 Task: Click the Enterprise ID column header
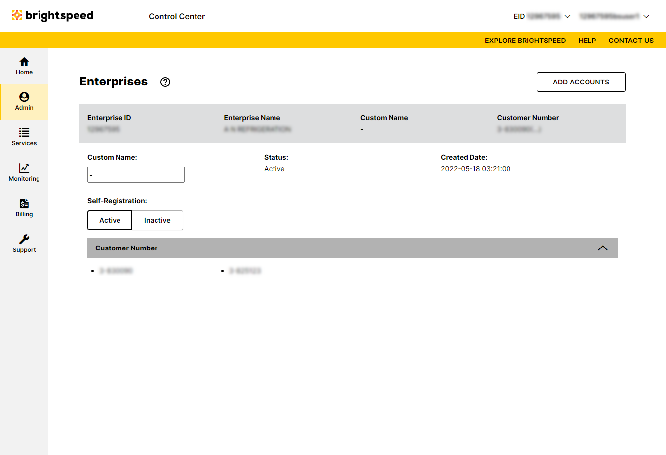pyautogui.click(x=109, y=118)
